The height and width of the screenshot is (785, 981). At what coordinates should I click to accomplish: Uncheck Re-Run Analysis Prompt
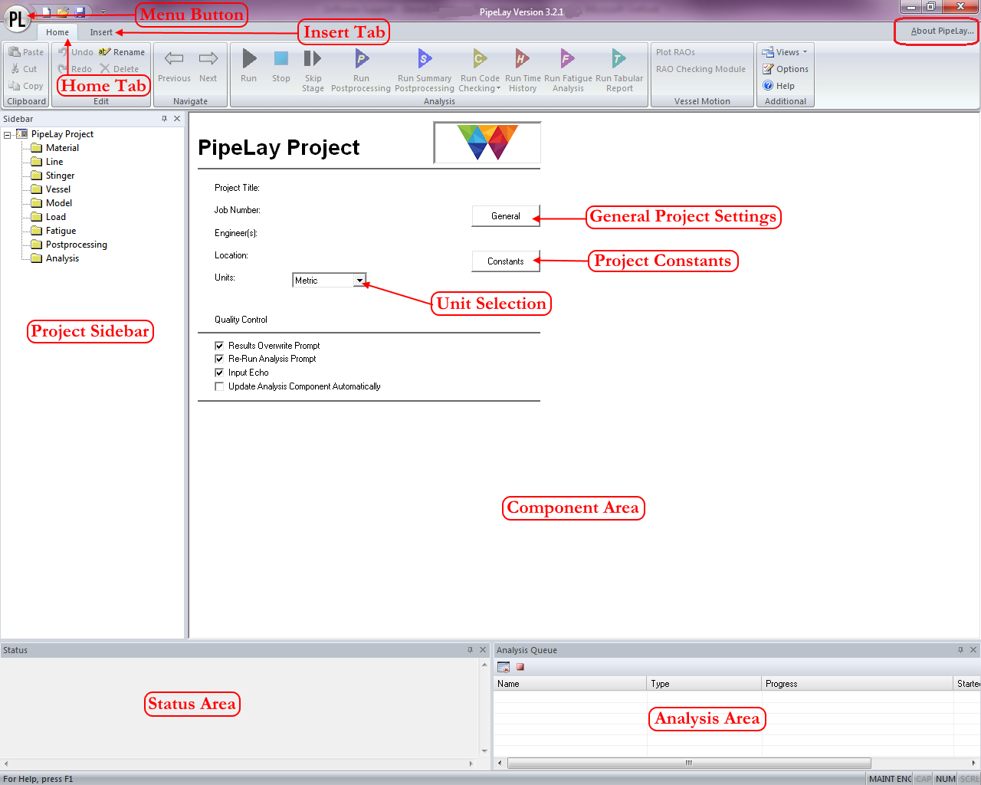tap(219, 359)
